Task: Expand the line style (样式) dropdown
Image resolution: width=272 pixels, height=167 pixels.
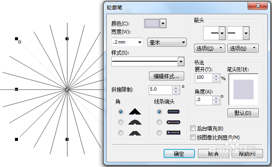Action: [181, 62]
